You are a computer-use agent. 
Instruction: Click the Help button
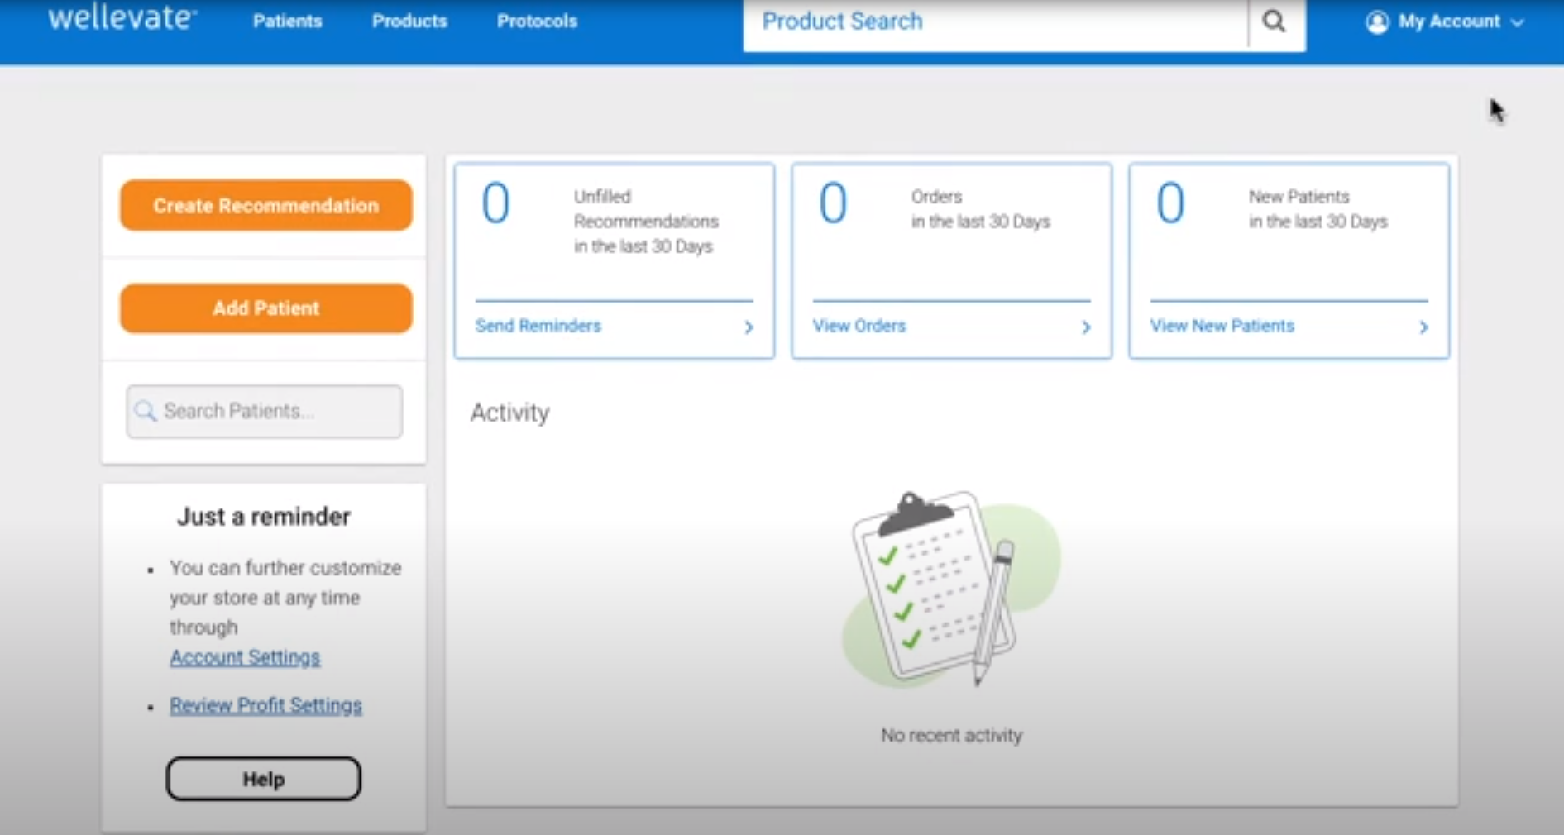263,778
